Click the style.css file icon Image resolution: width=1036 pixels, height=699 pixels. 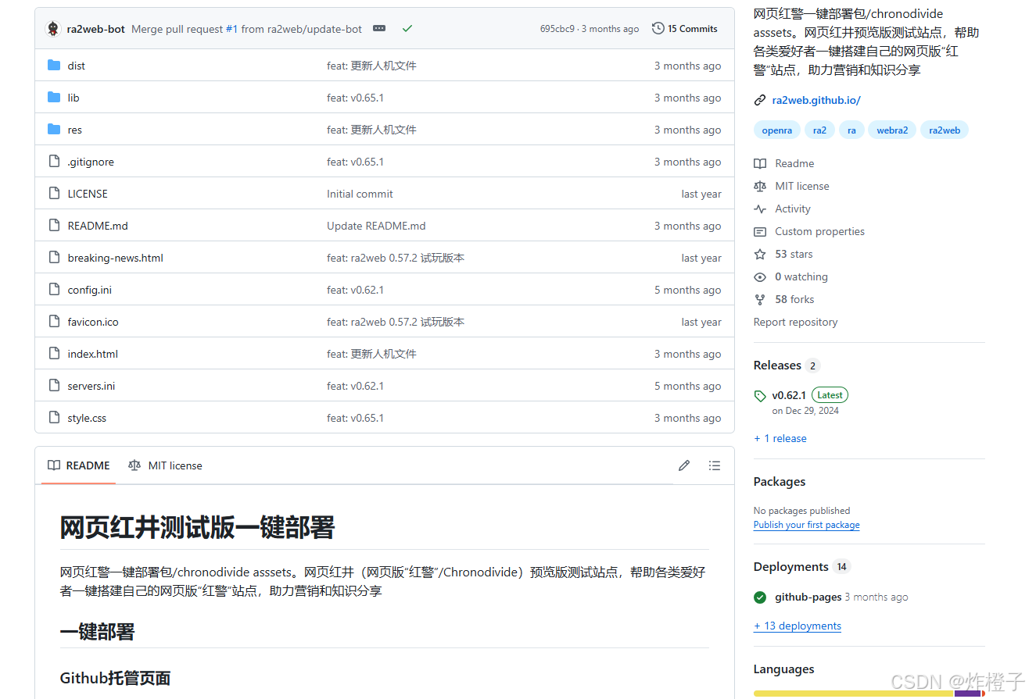click(x=54, y=418)
